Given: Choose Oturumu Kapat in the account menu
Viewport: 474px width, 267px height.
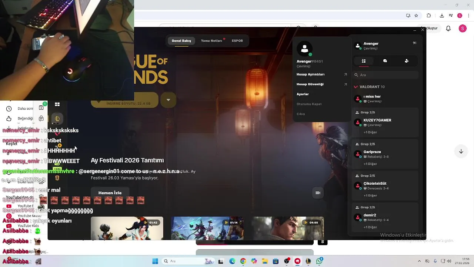Looking at the screenshot, I should coord(309,104).
